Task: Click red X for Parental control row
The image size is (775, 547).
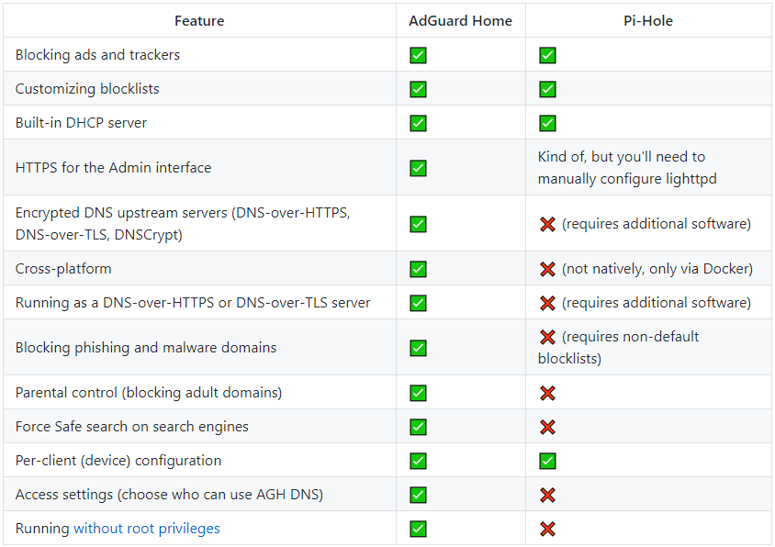Action: [x=547, y=393]
